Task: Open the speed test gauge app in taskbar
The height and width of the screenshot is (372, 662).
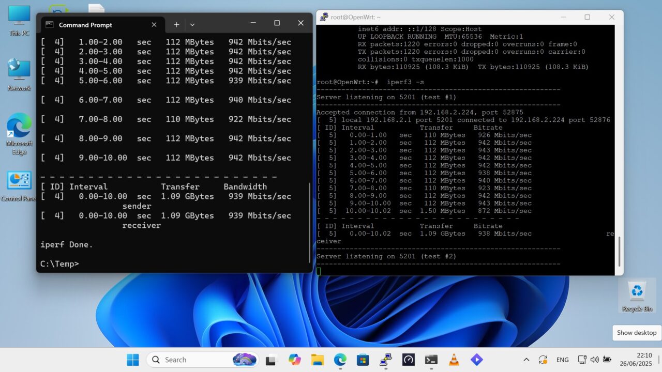Action: pos(408,360)
